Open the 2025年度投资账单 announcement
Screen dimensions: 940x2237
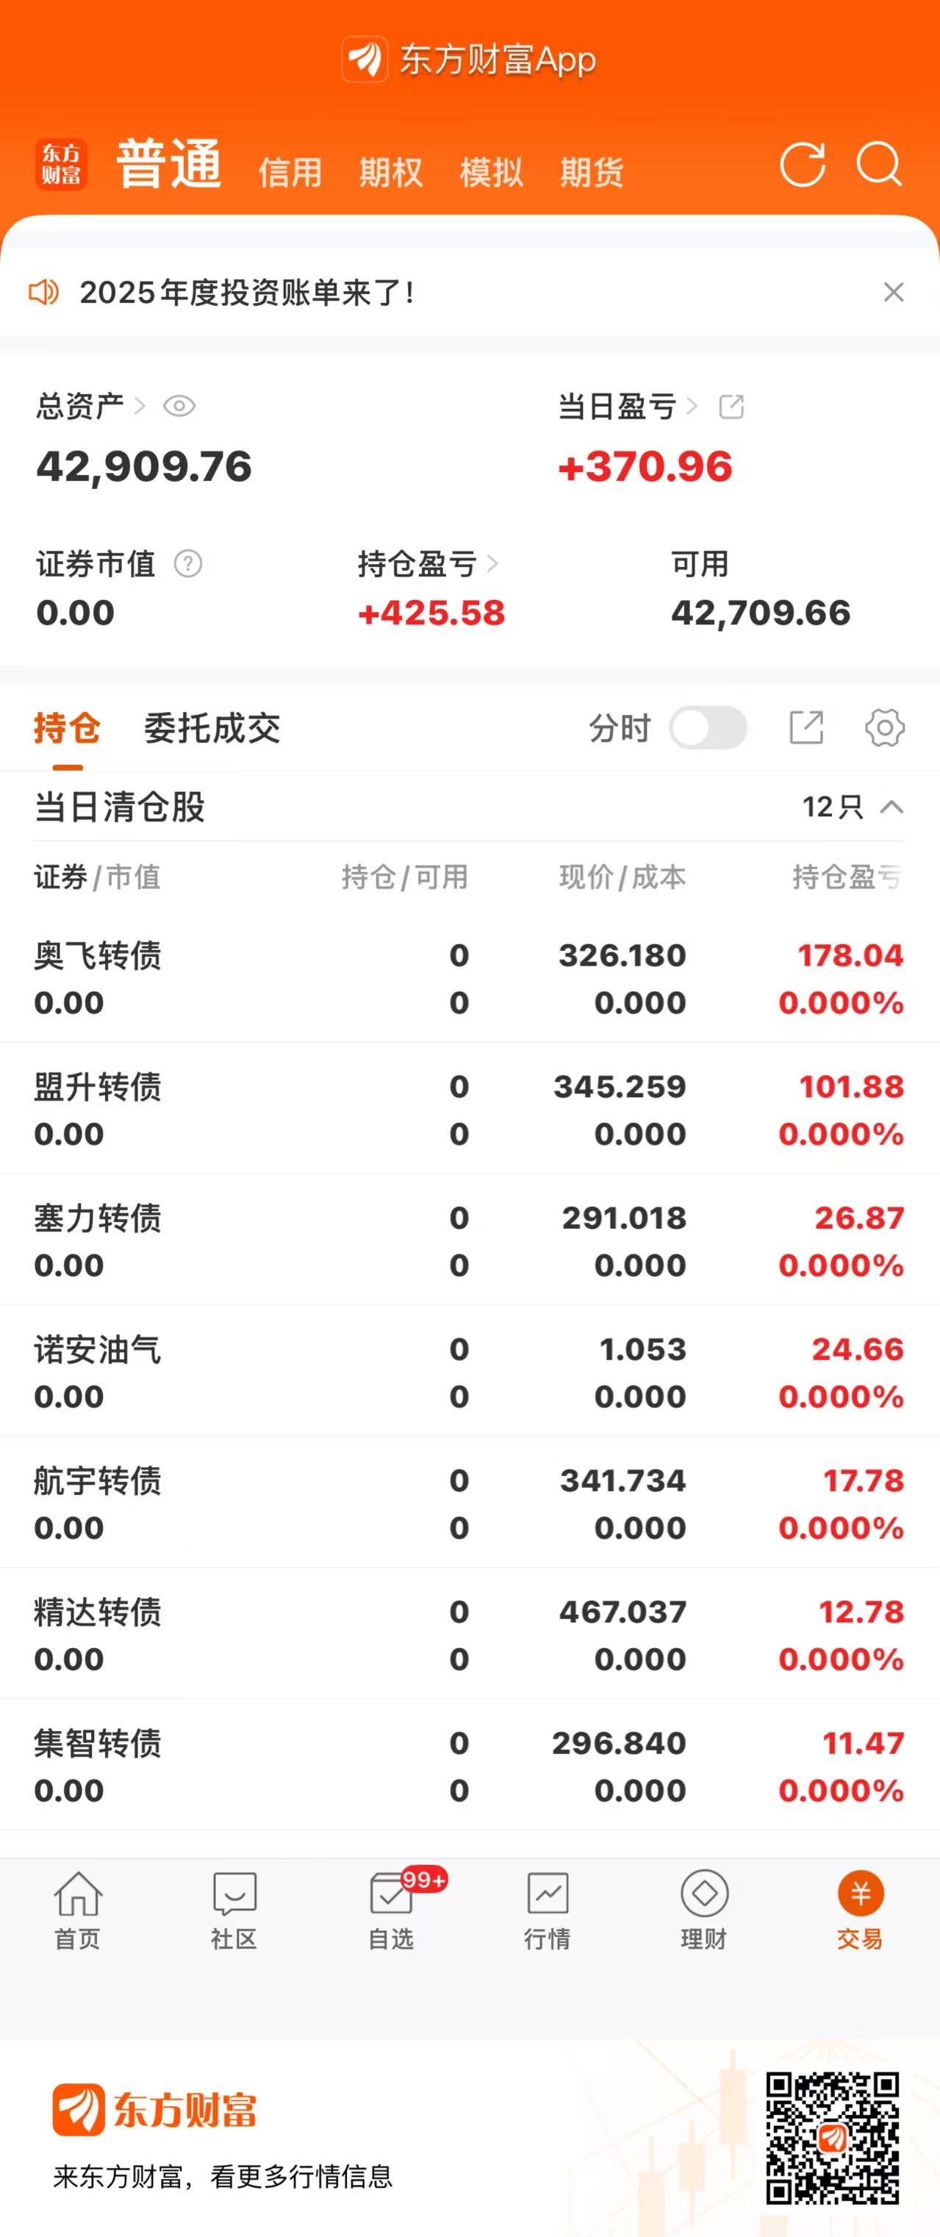248,293
